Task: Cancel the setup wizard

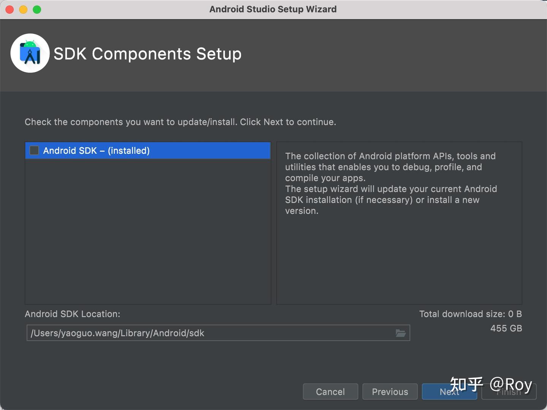Action: [330, 391]
